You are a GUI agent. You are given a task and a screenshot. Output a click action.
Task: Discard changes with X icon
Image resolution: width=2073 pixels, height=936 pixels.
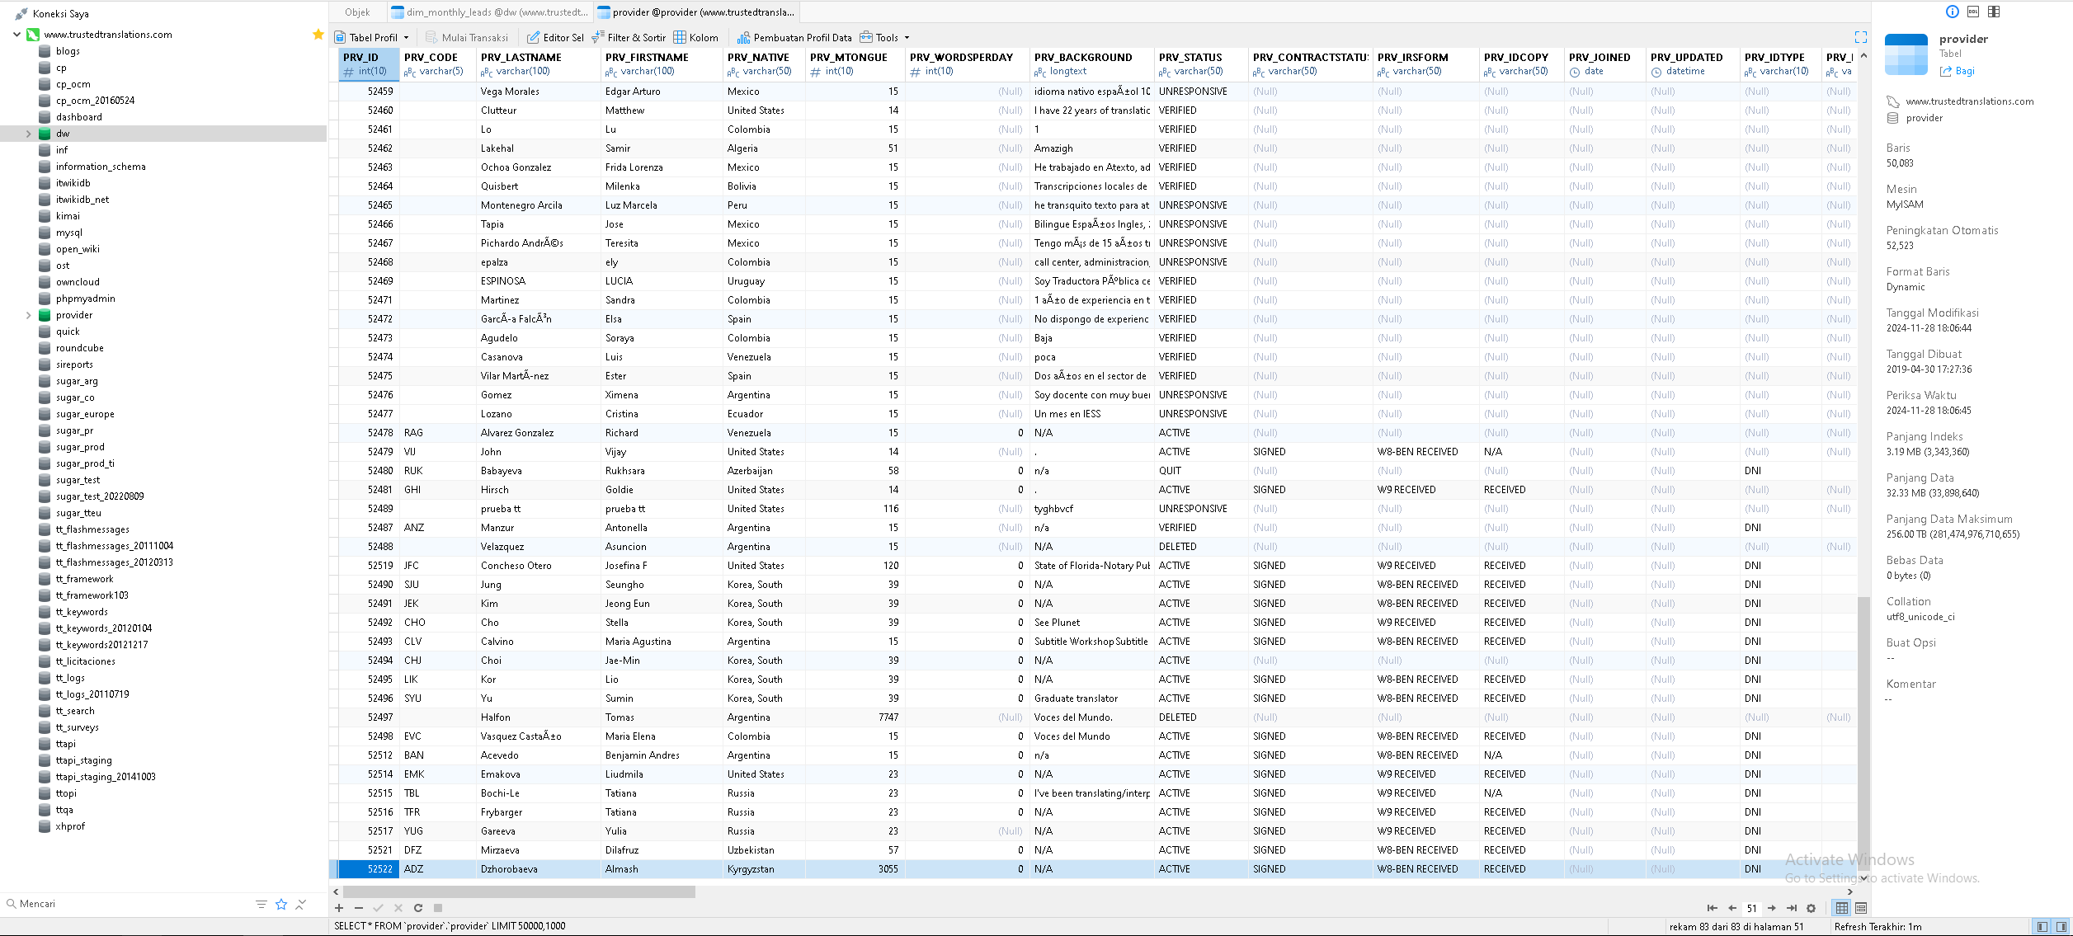398,908
